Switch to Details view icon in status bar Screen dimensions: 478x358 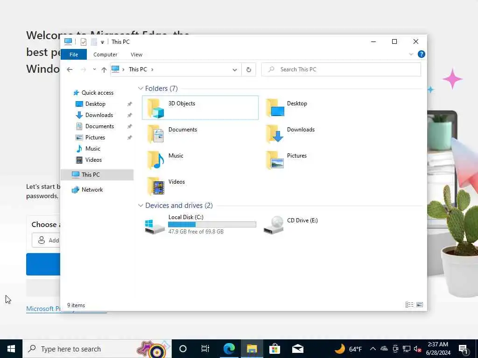click(409, 305)
